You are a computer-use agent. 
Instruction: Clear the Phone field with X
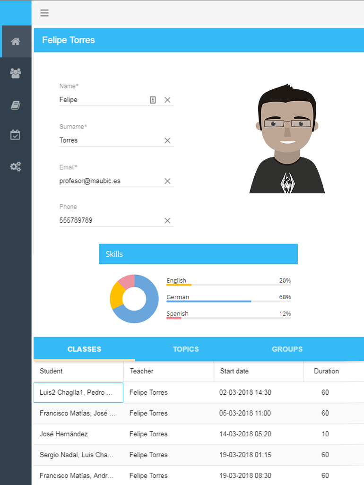pyautogui.click(x=167, y=221)
